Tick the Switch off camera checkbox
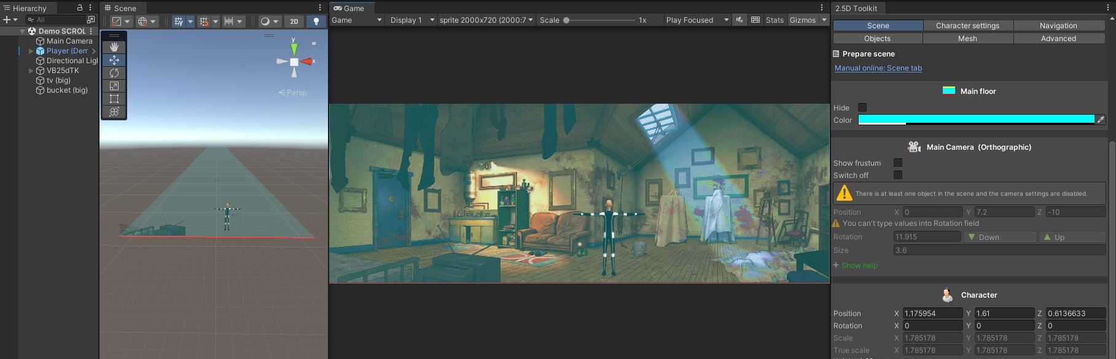This screenshot has width=1116, height=359. [898, 175]
